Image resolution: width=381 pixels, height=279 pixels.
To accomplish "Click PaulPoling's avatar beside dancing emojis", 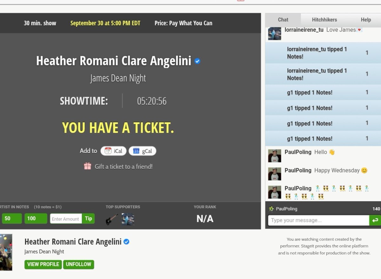I will [x=275, y=192].
